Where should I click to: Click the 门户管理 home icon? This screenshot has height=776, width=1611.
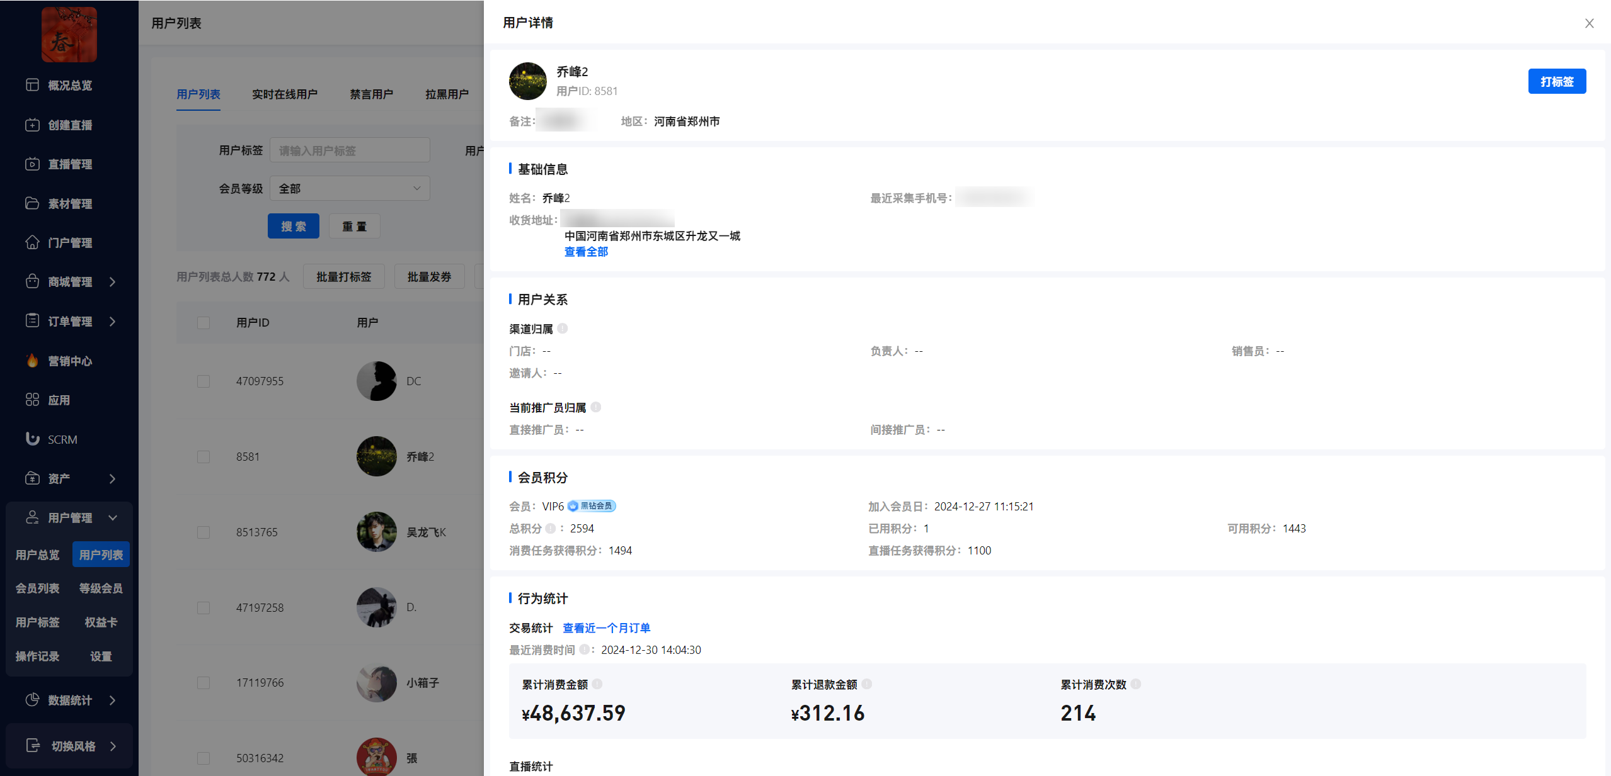32,242
